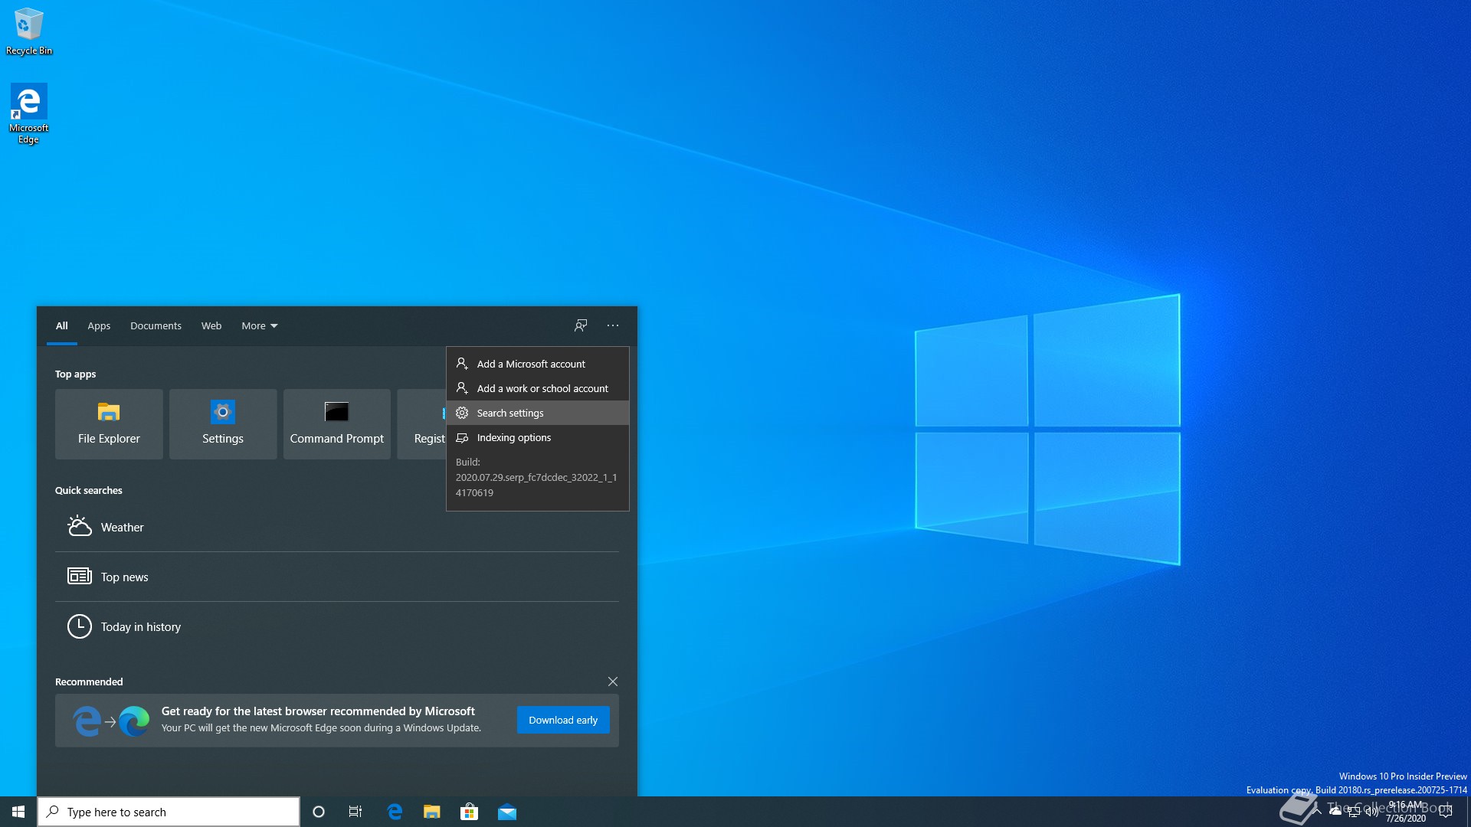The height and width of the screenshot is (827, 1471).
Task: Open Microsoft Store from the taskbar
Action: click(470, 812)
